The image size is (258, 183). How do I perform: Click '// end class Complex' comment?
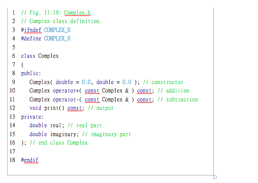pos(58,143)
